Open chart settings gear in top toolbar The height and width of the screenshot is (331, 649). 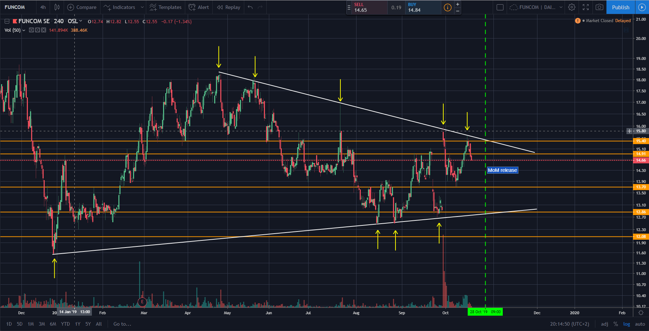(572, 7)
